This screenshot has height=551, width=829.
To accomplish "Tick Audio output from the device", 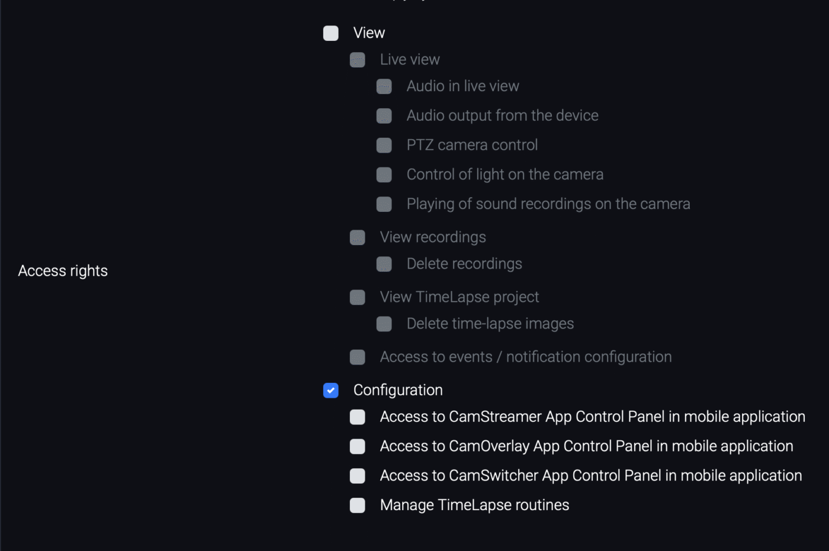I will point(384,116).
